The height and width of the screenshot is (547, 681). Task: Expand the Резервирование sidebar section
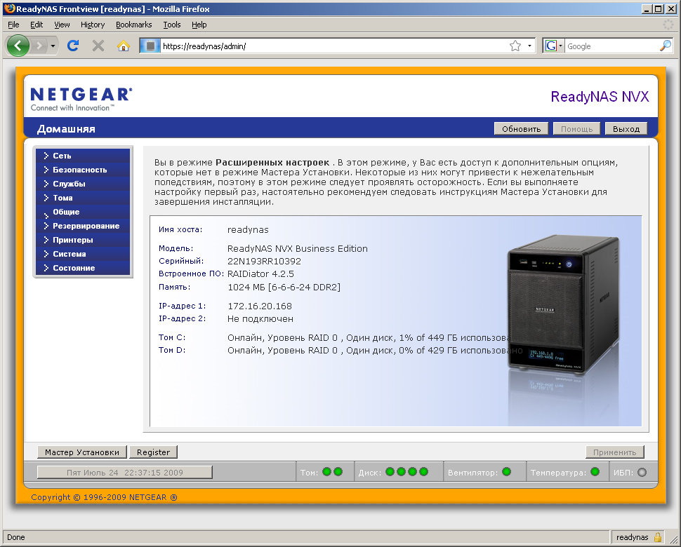pos(83,226)
